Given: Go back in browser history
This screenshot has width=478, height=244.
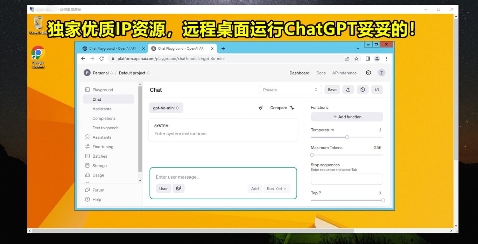Looking at the screenshot, I should (x=83, y=59).
